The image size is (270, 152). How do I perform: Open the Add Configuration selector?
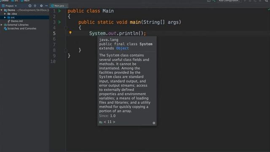pyautogui.click(x=229, y=1)
